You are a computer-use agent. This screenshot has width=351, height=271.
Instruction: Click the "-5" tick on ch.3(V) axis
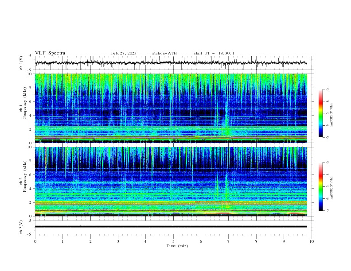click(30, 234)
